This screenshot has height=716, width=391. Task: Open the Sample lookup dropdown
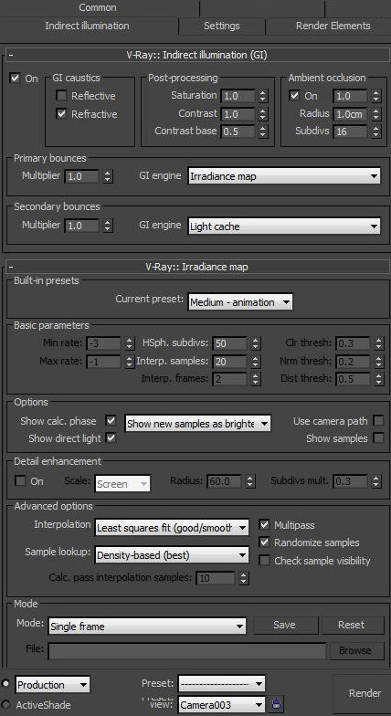click(x=172, y=555)
